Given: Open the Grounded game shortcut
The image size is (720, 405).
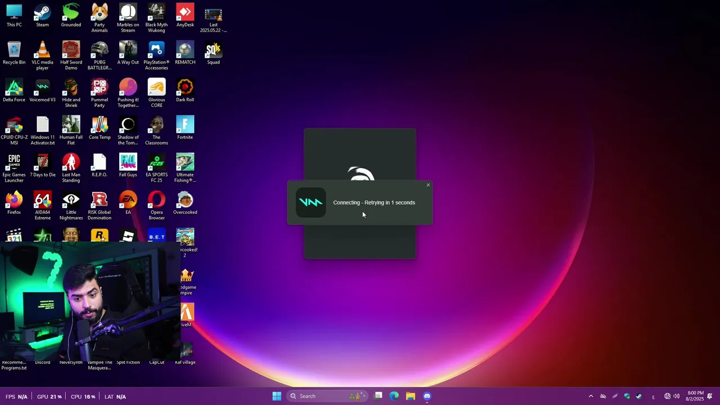Looking at the screenshot, I should point(71,16).
